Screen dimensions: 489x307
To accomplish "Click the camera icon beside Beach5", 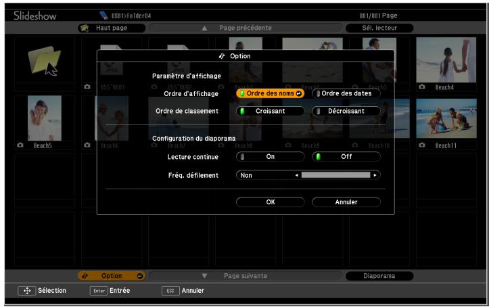I will [x=20, y=145].
